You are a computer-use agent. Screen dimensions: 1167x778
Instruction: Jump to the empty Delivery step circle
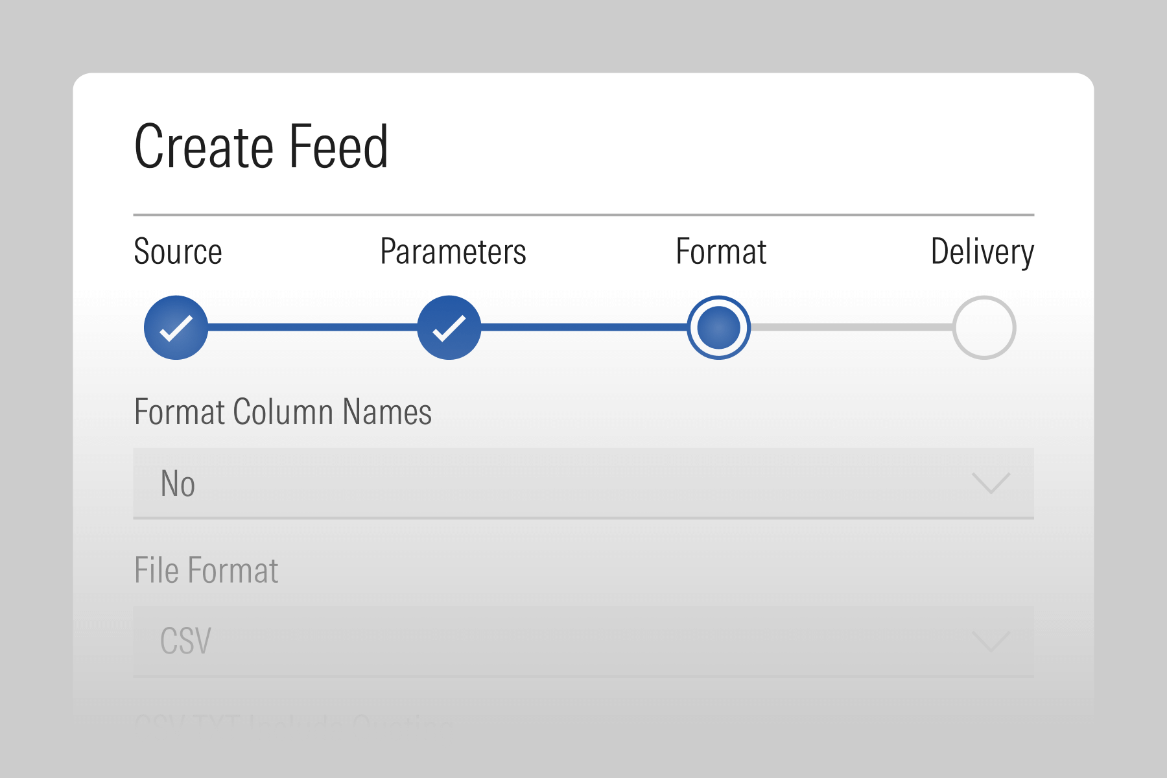click(x=984, y=327)
